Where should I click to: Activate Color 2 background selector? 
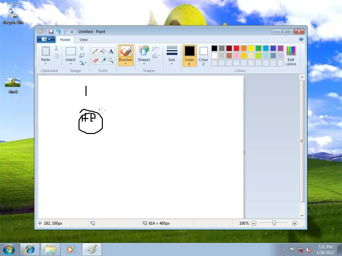point(203,56)
